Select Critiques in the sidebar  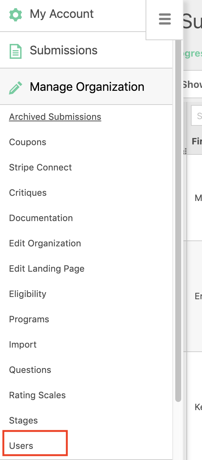point(28,193)
